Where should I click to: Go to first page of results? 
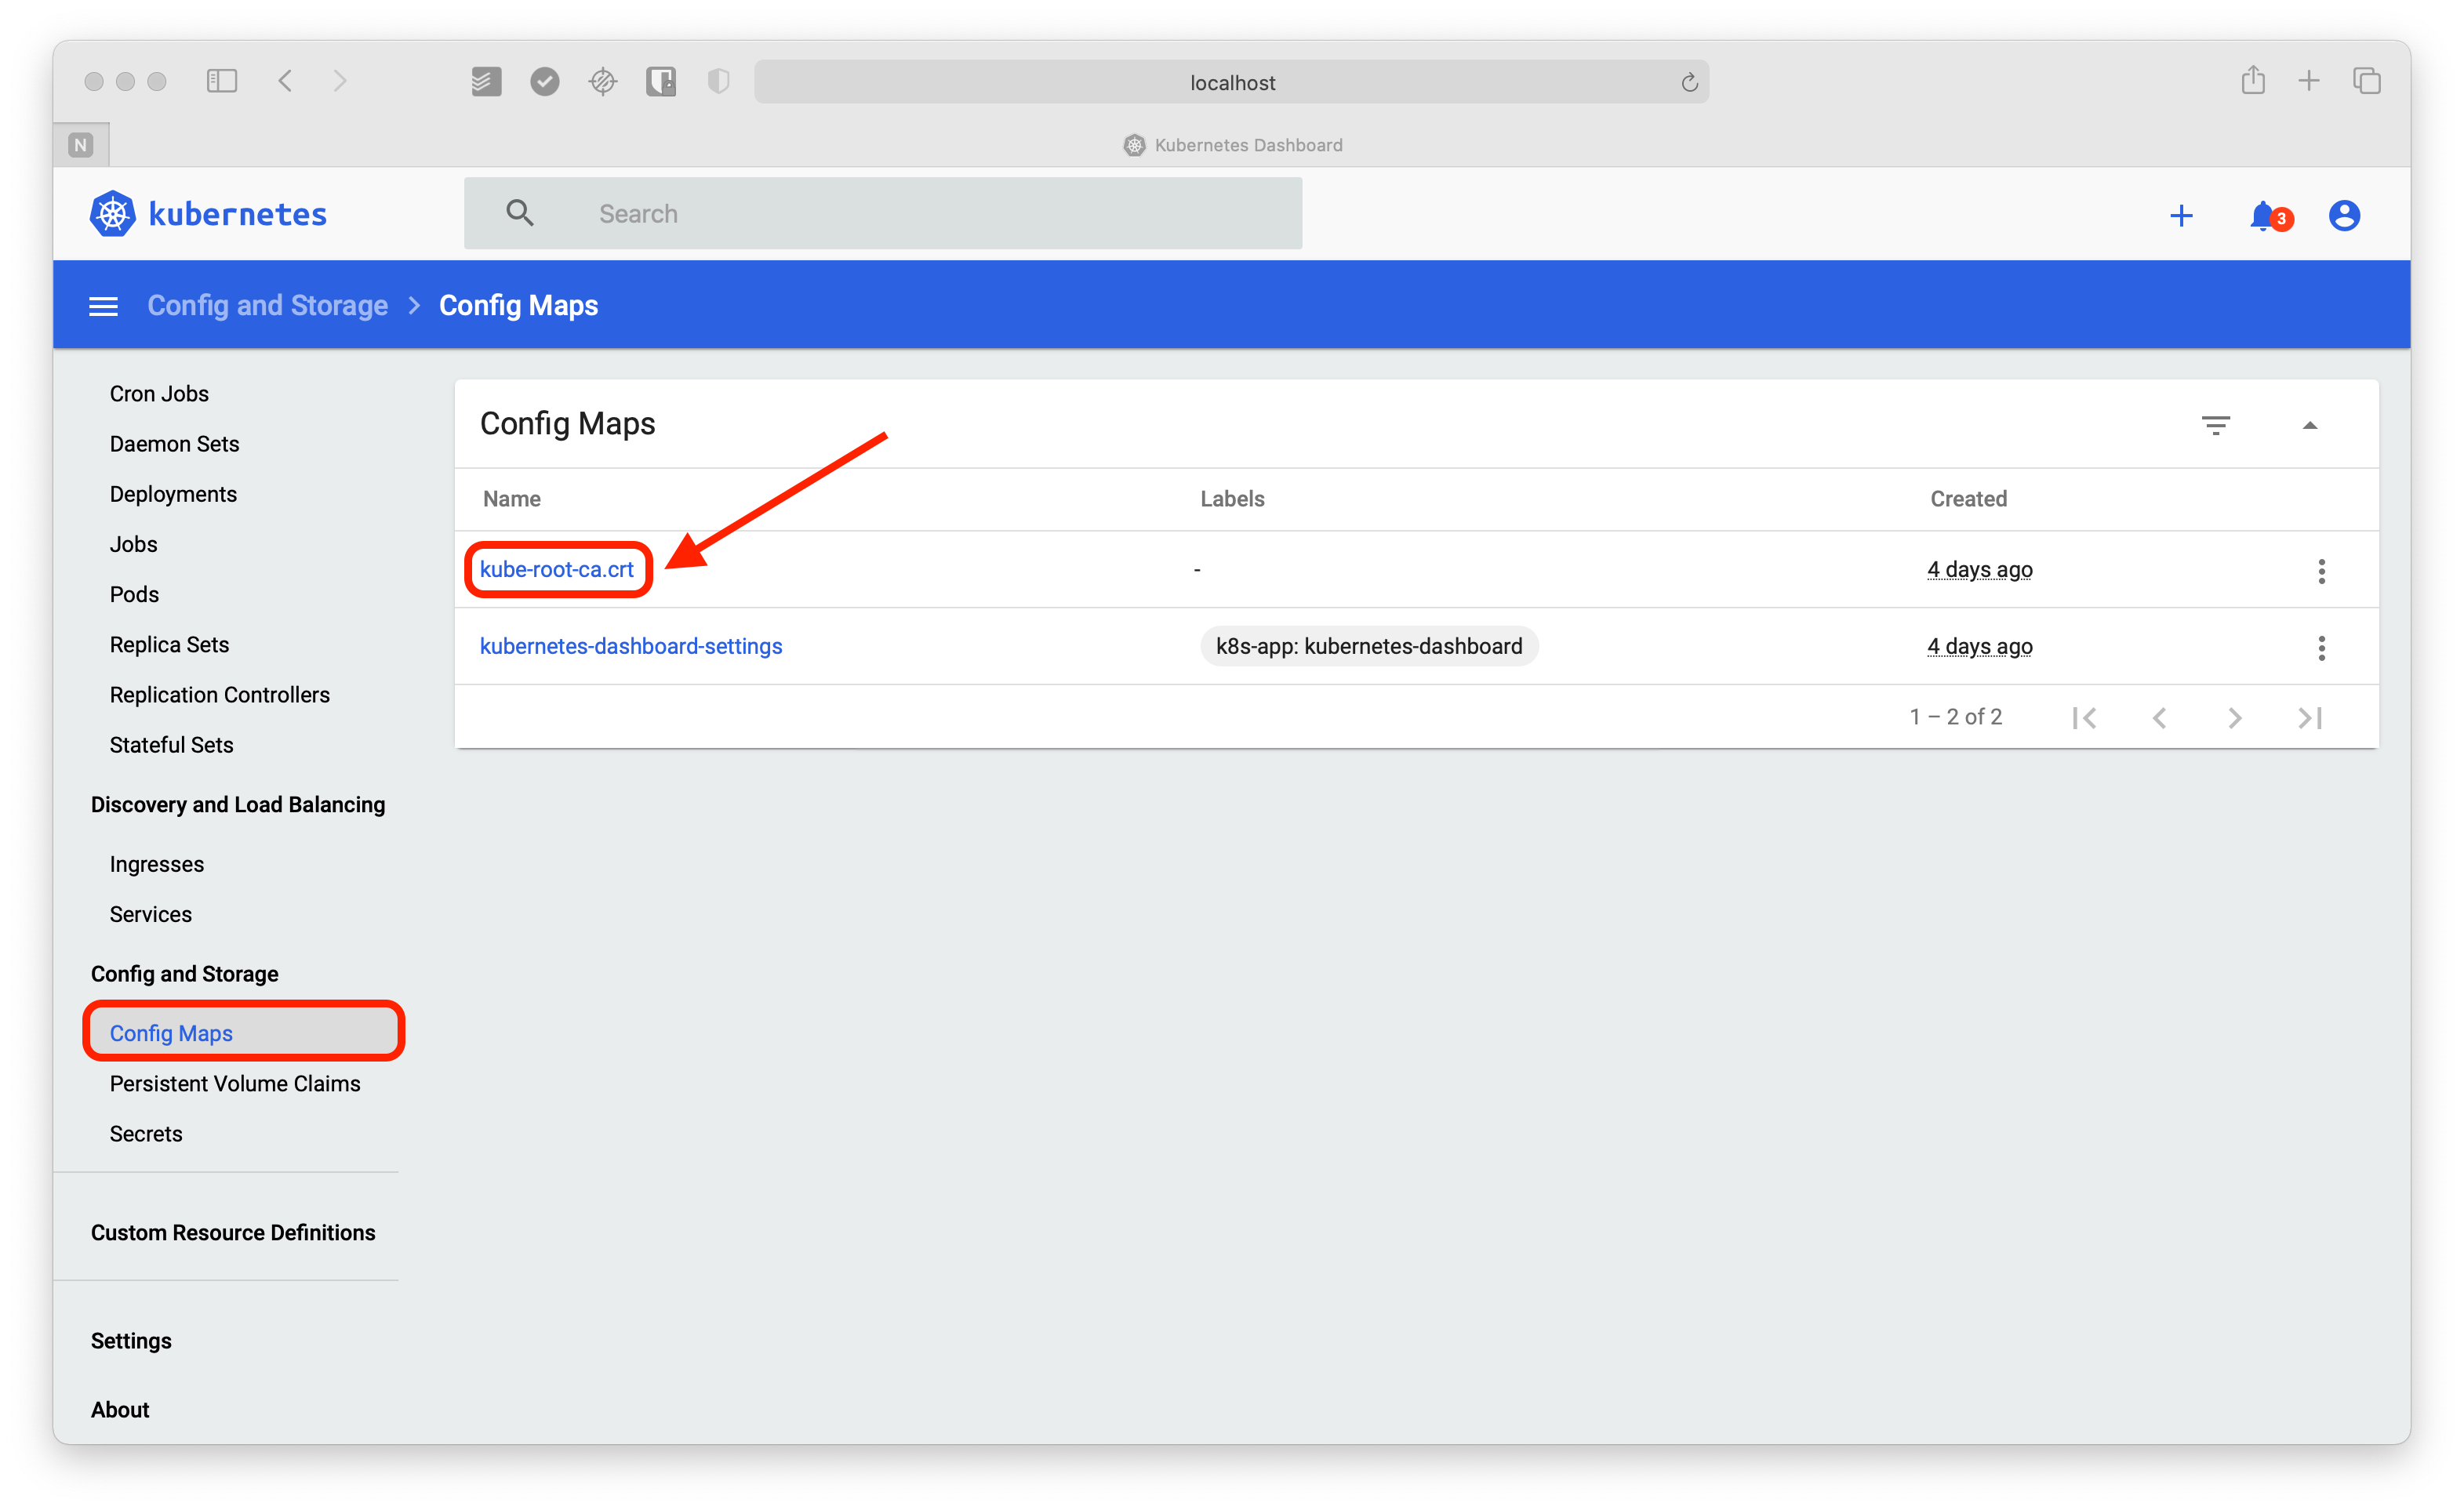point(2084,717)
